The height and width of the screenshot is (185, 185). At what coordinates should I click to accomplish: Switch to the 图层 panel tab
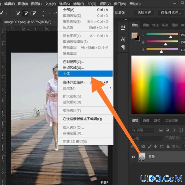[x=135, y=121]
